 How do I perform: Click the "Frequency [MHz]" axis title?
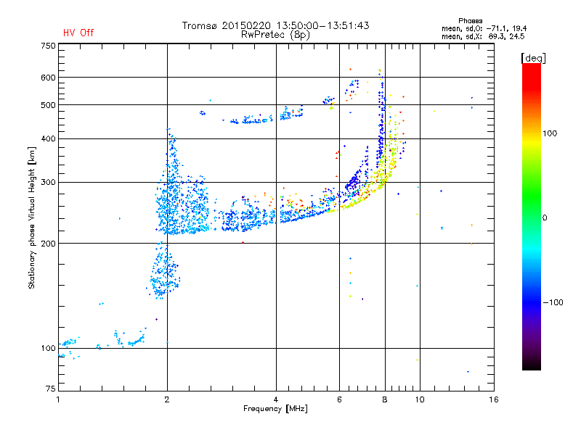(x=275, y=409)
